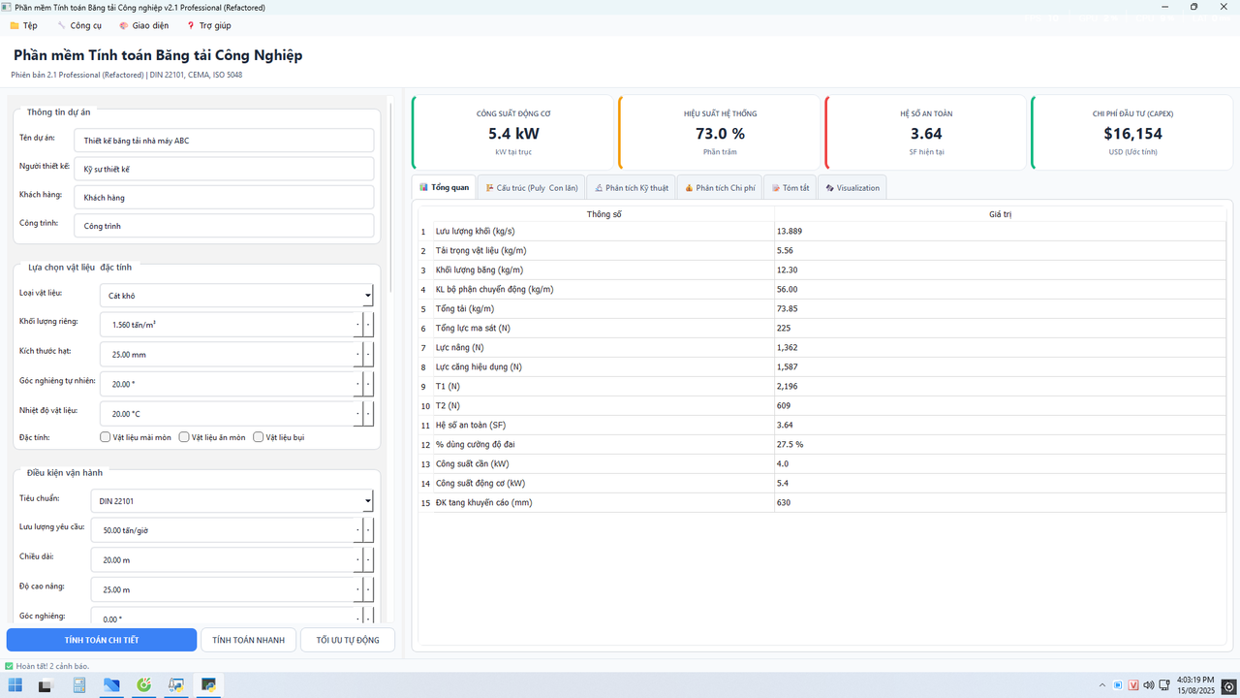Click the app icon in title bar
This screenshot has width=1240, height=698.
coord(8,8)
